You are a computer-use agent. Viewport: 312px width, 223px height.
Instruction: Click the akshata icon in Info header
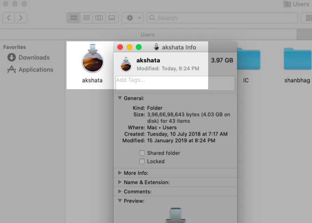pyautogui.click(x=126, y=64)
